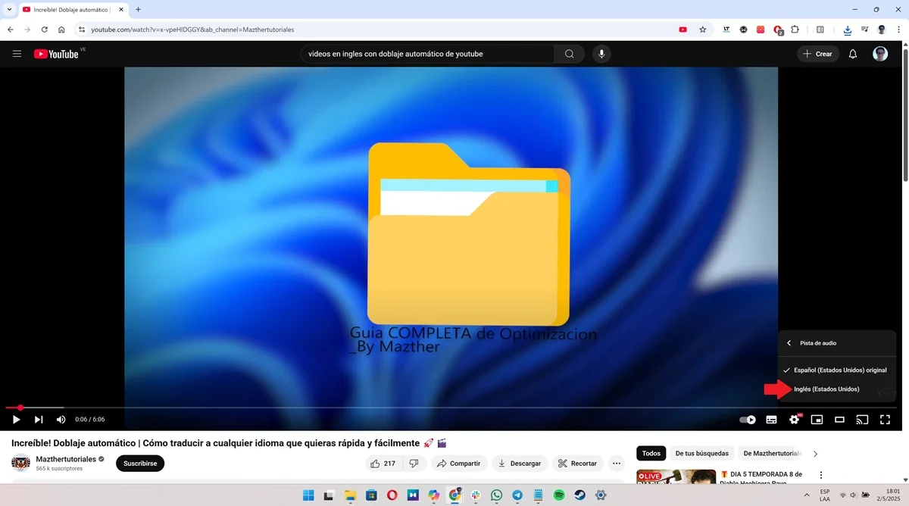
Task: Seek using the video progress bar
Action: 451,408
